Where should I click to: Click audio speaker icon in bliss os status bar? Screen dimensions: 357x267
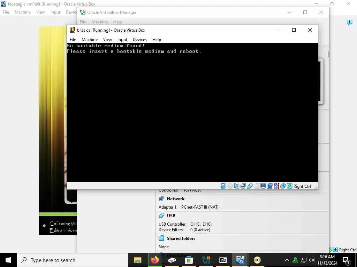(x=236, y=186)
